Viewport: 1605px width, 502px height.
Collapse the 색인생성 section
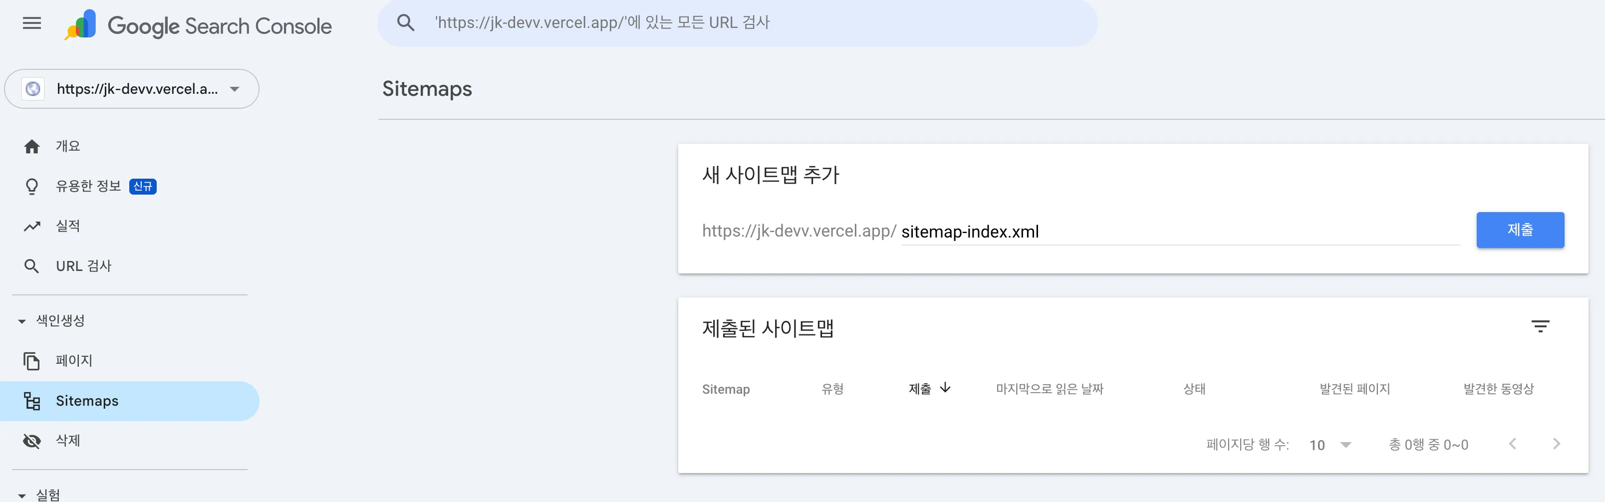(21, 320)
